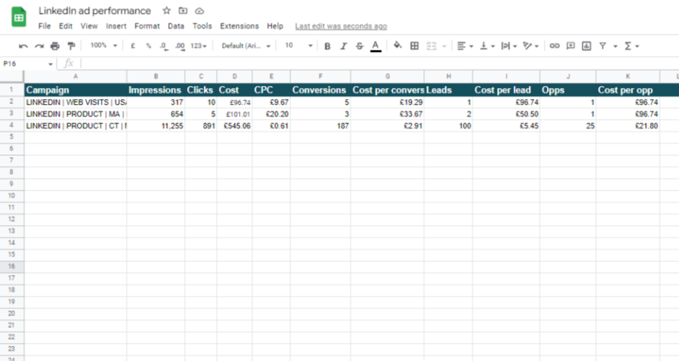Click the select all corner button
Screen dimensions: 679x361
click(12, 77)
